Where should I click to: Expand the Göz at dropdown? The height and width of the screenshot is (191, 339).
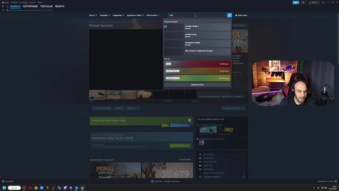93,15
